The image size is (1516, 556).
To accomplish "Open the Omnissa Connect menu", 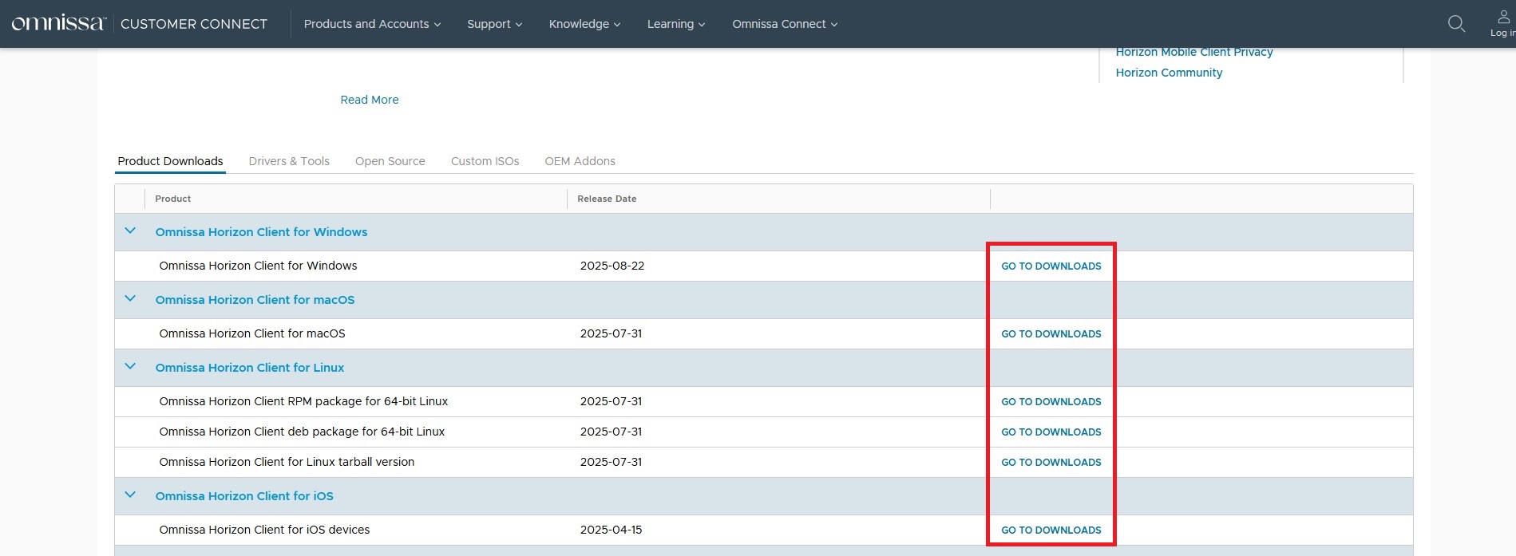I will [785, 24].
